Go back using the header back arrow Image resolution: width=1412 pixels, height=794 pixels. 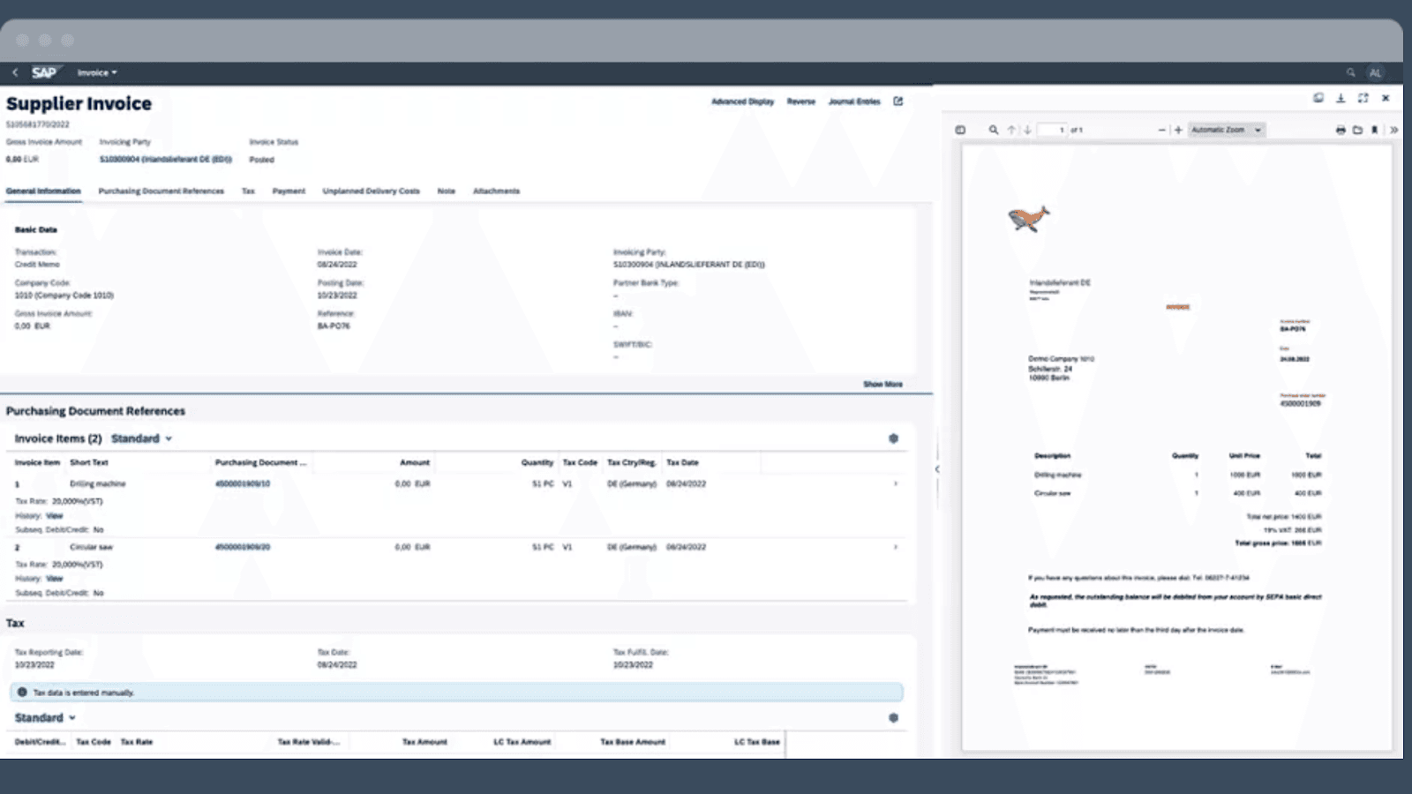(x=15, y=72)
